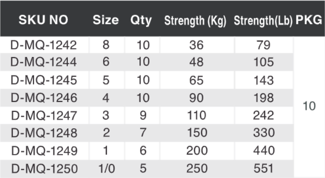Click the SKU NO column header
This screenshot has width=325, height=178.
coord(44,21)
